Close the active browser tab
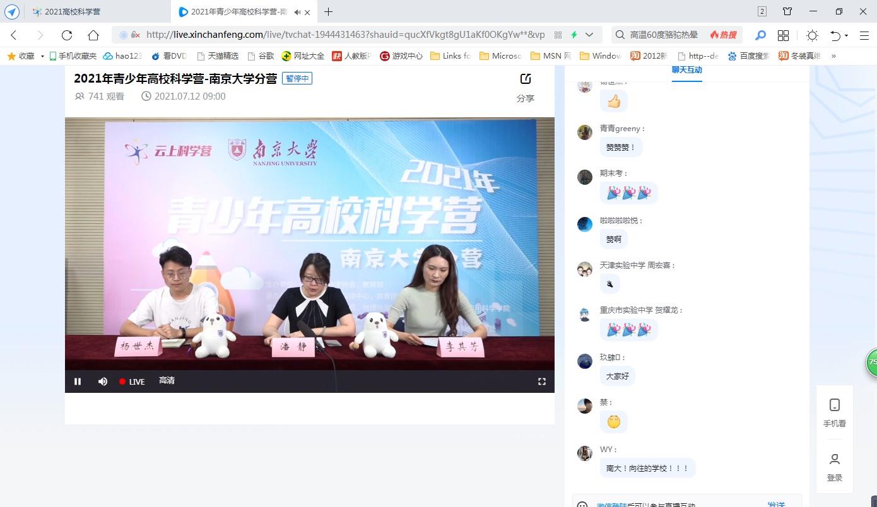 307,12
